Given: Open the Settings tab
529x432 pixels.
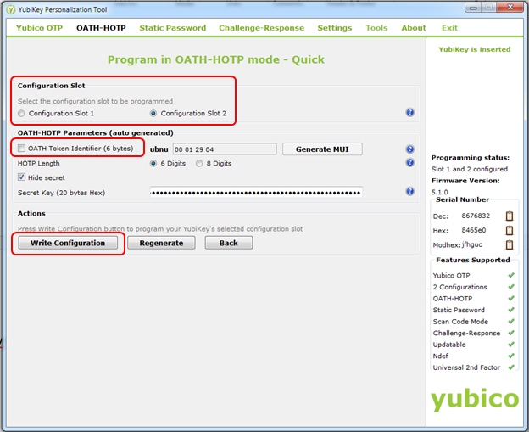Looking at the screenshot, I should click(x=335, y=28).
